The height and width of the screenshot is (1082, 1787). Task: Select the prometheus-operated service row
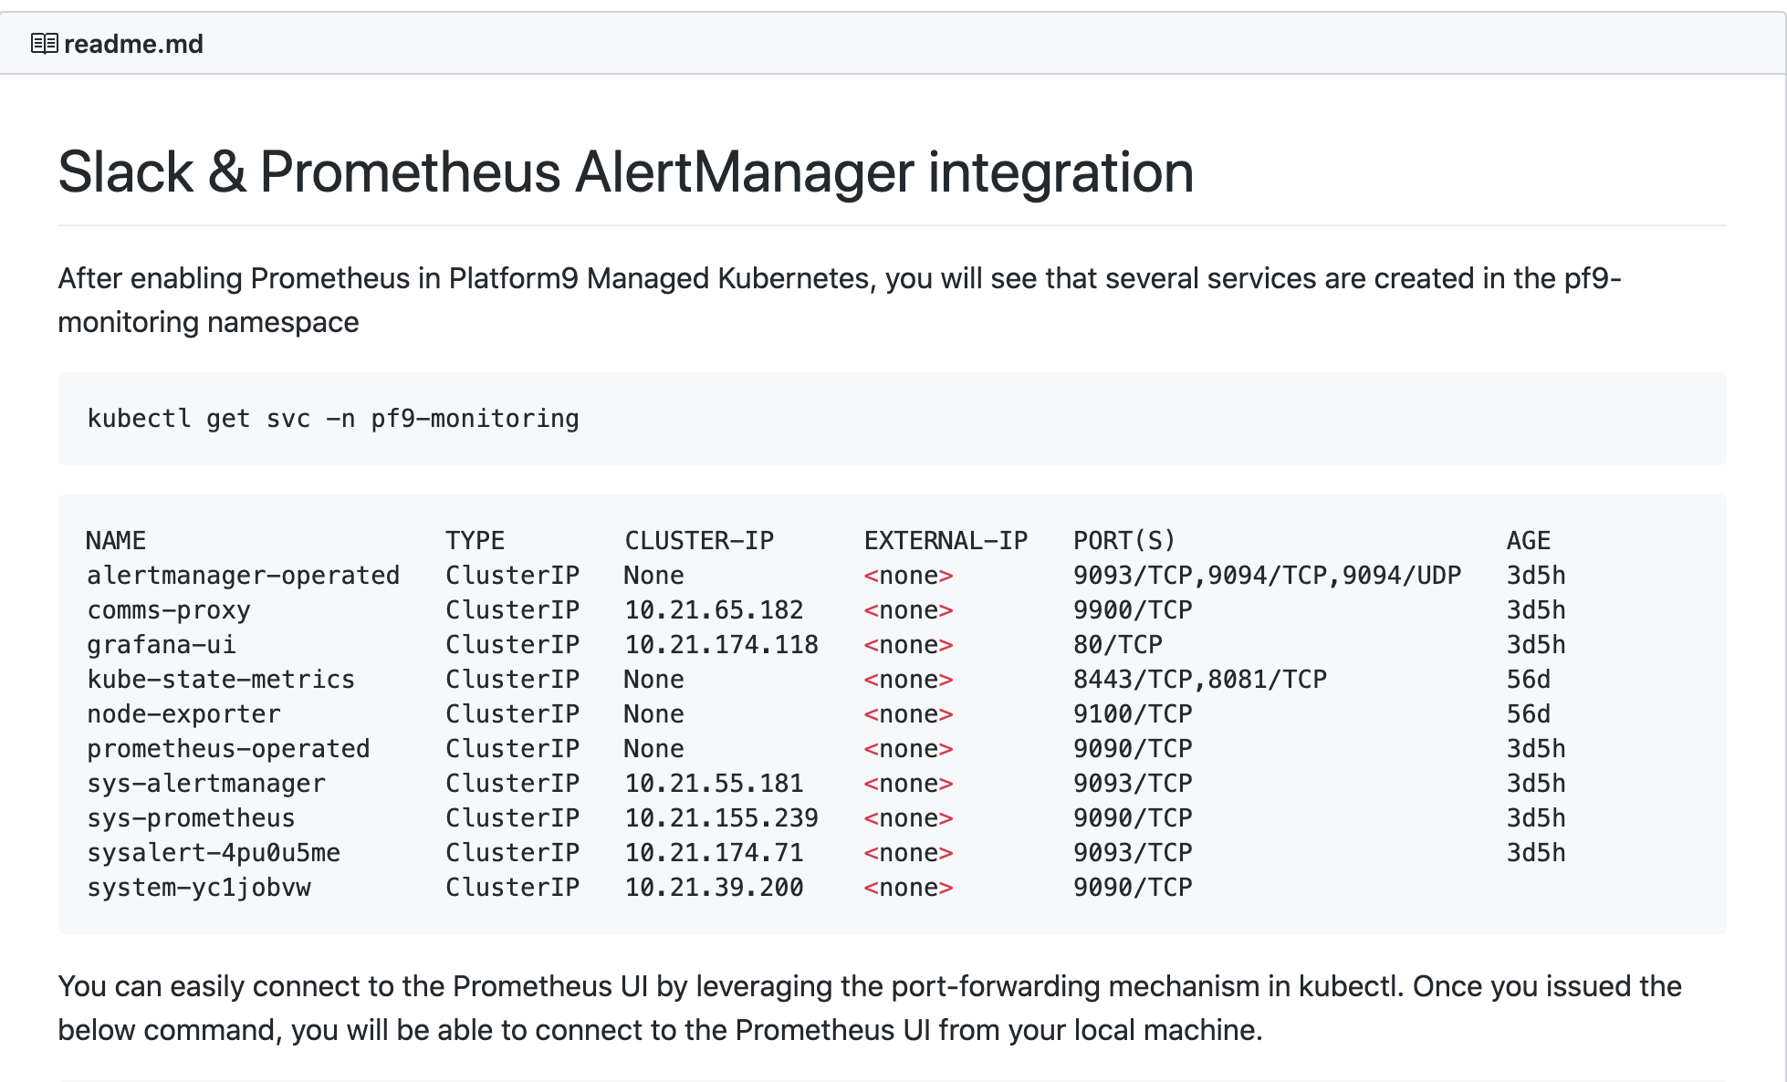(x=228, y=748)
